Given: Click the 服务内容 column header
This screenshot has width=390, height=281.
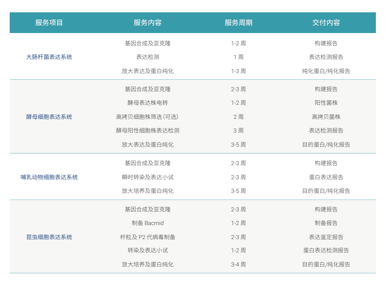Looking at the screenshot, I should [147, 22].
